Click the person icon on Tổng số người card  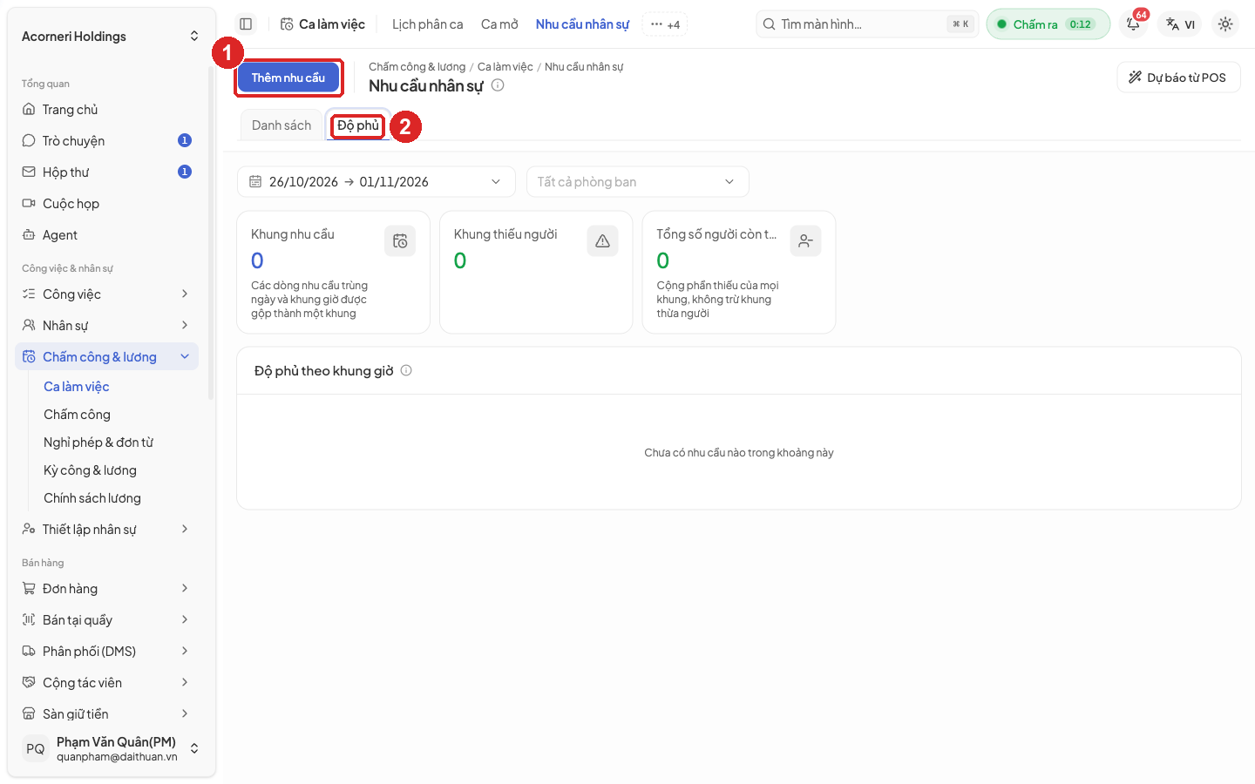coord(805,241)
